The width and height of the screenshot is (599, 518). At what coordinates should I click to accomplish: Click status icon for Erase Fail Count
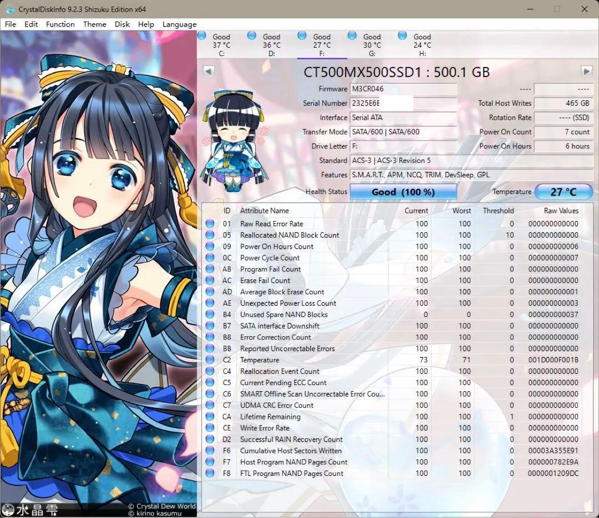click(x=210, y=280)
